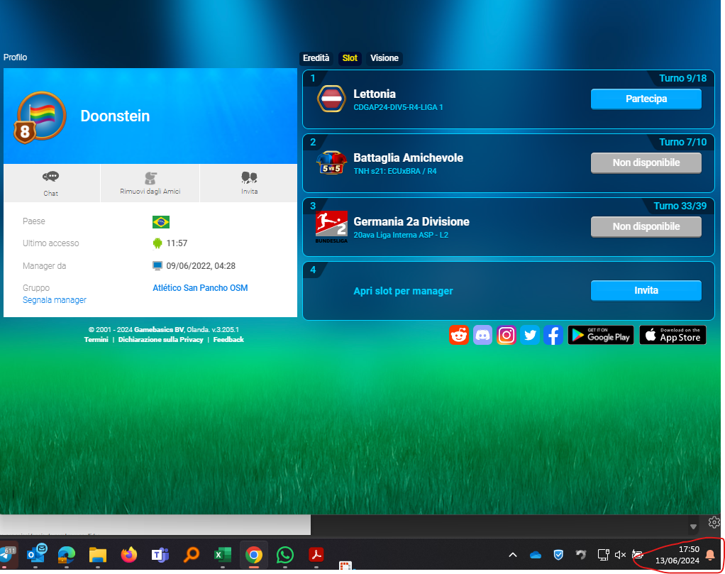The width and height of the screenshot is (725, 574).
Task: Open the Reddit social link
Action: click(459, 335)
